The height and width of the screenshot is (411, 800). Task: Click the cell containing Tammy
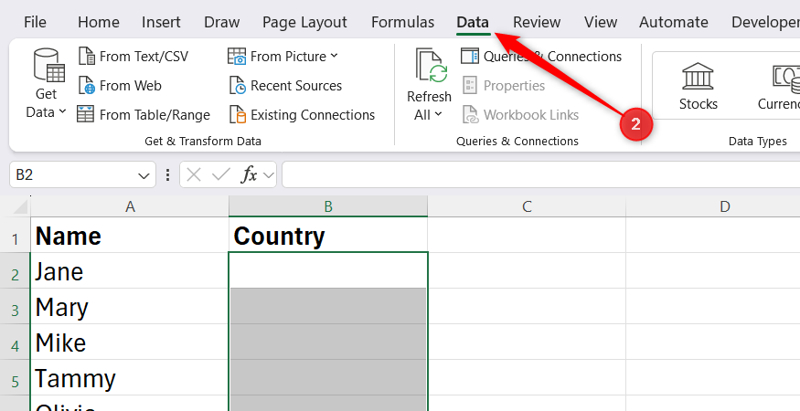(x=130, y=378)
